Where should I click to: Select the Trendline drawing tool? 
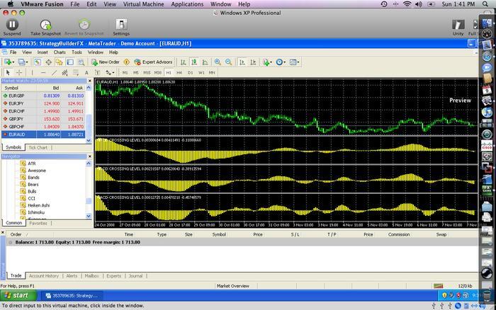[54, 73]
